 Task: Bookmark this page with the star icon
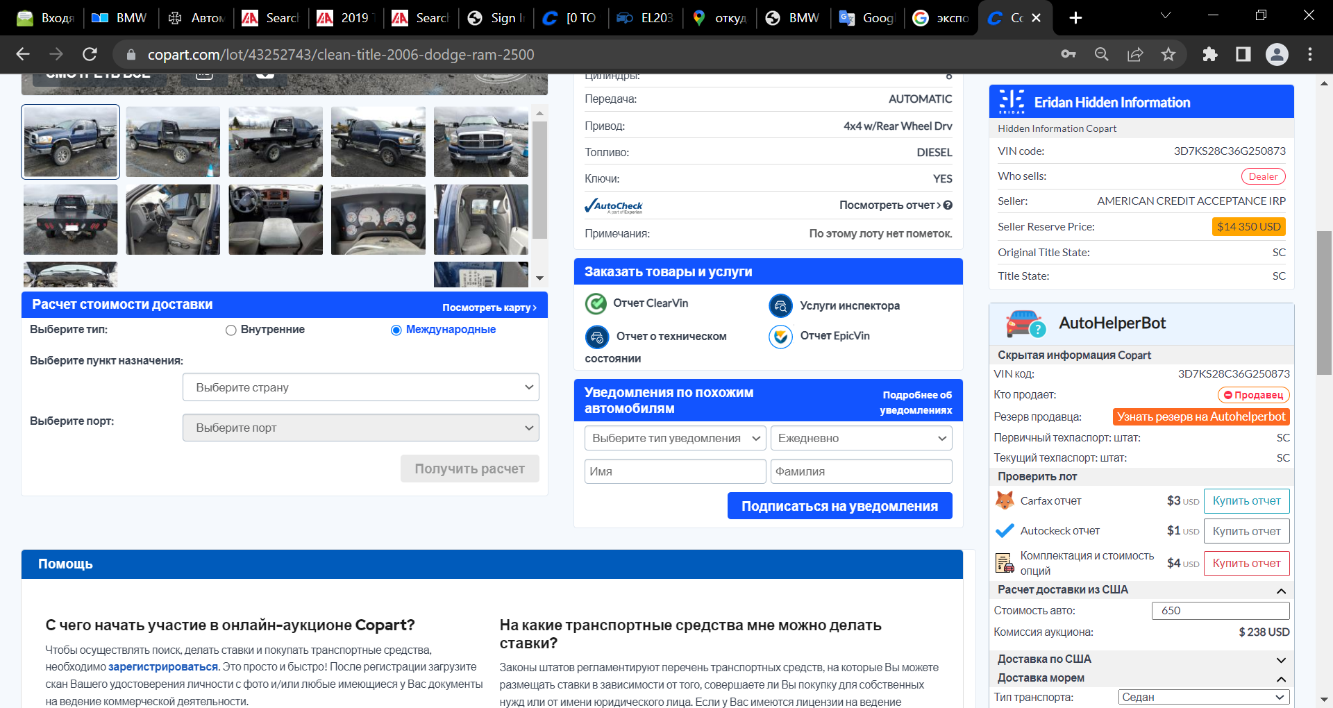point(1168,54)
